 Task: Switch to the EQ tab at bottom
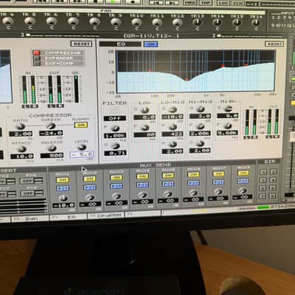click(x=69, y=218)
